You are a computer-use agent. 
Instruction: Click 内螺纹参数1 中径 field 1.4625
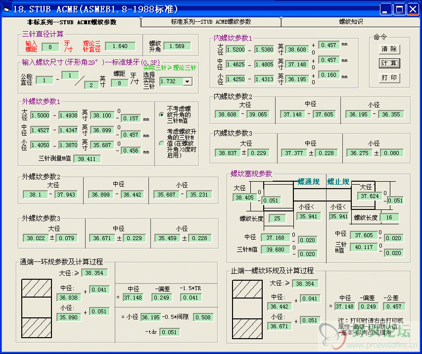[x=235, y=64]
